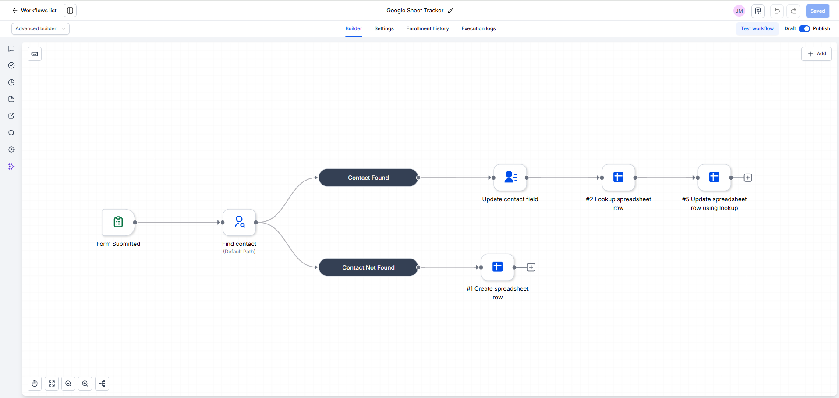839x398 pixels.
Task: Open the Advanced builder dropdown
Action: (40, 28)
